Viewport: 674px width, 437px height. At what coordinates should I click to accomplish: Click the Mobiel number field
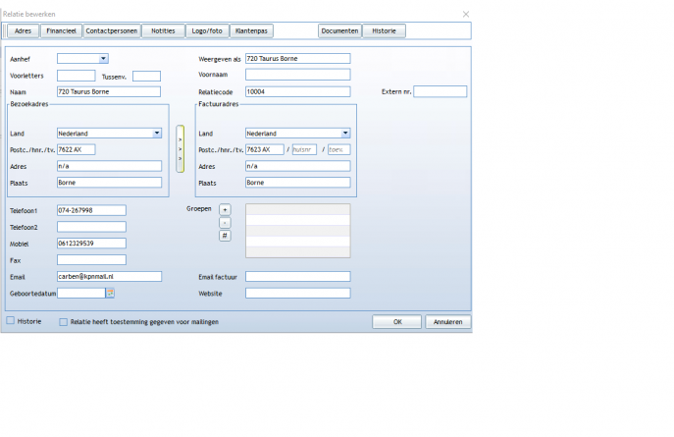coord(91,244)
